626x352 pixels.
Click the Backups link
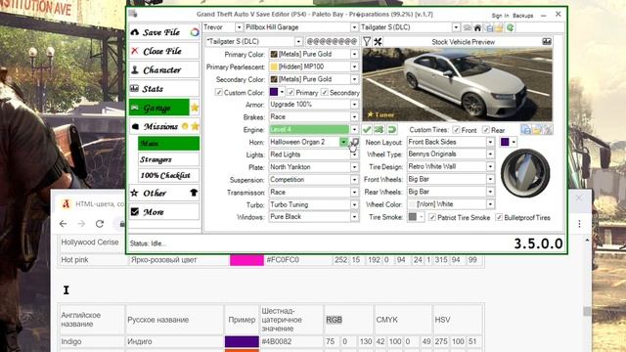point(523,16)
